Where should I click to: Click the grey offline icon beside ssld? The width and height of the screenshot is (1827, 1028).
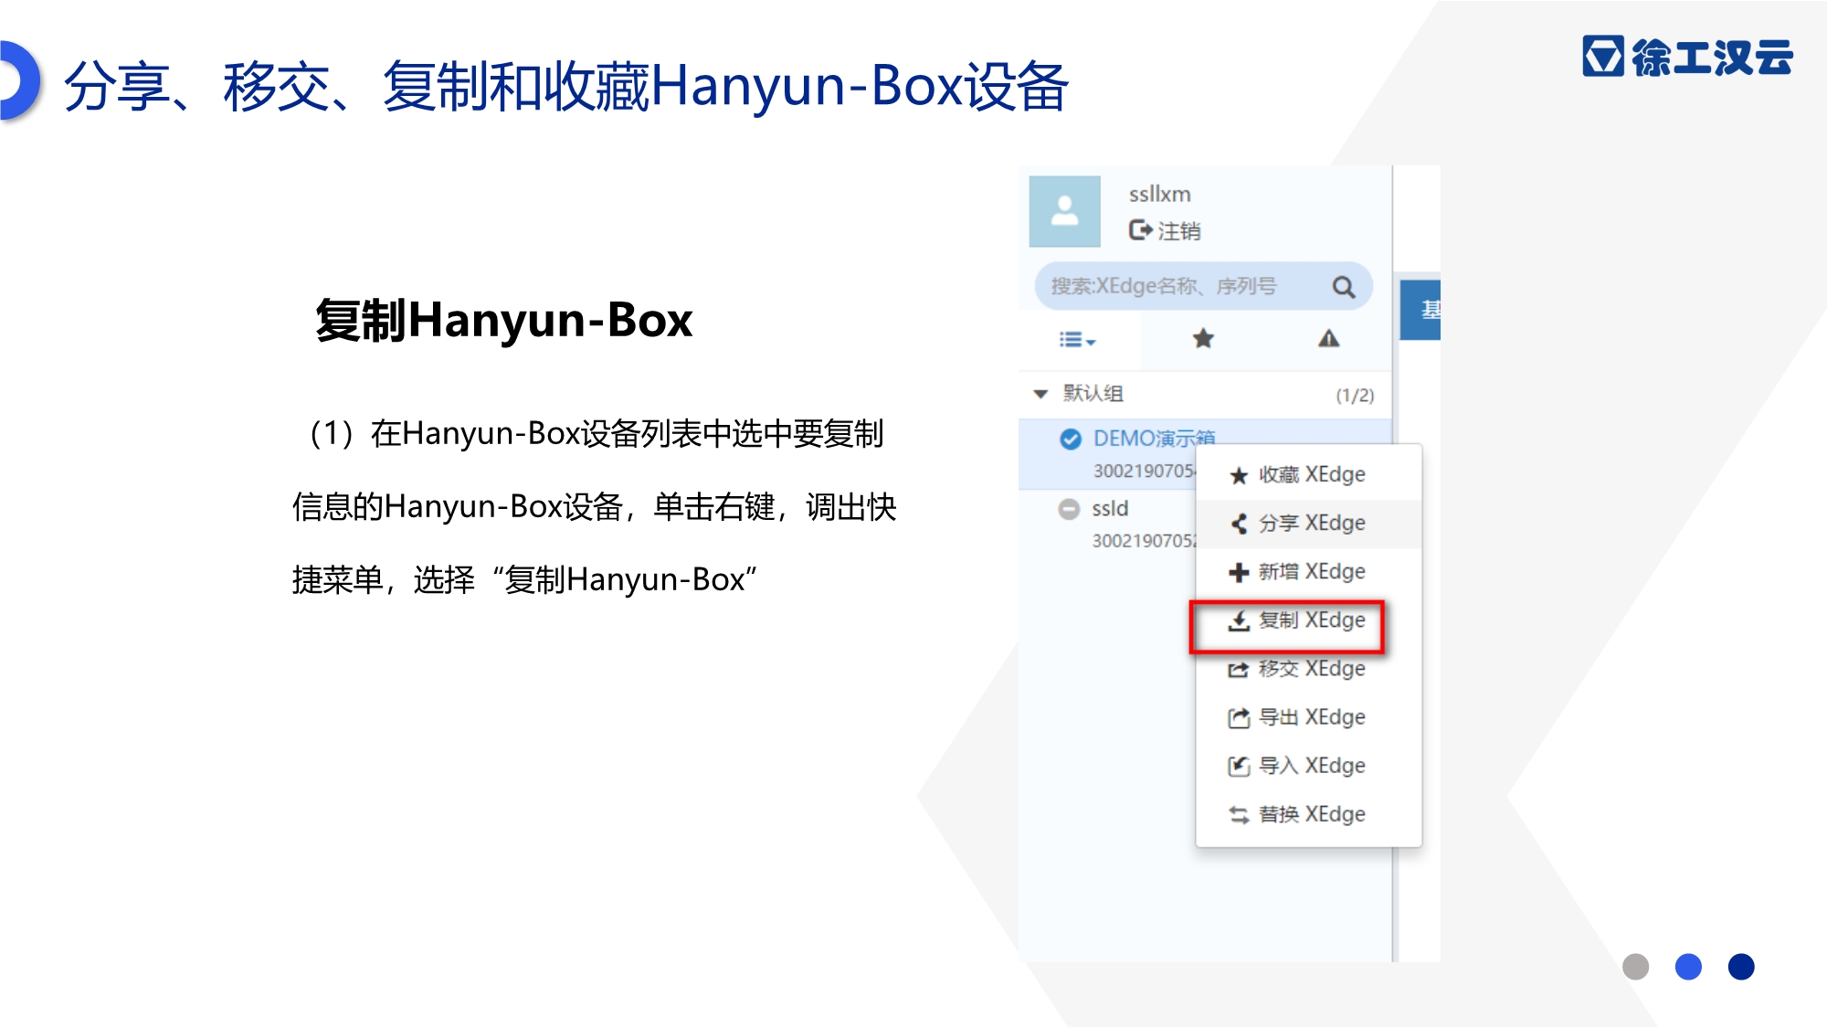pos(1069,509)
